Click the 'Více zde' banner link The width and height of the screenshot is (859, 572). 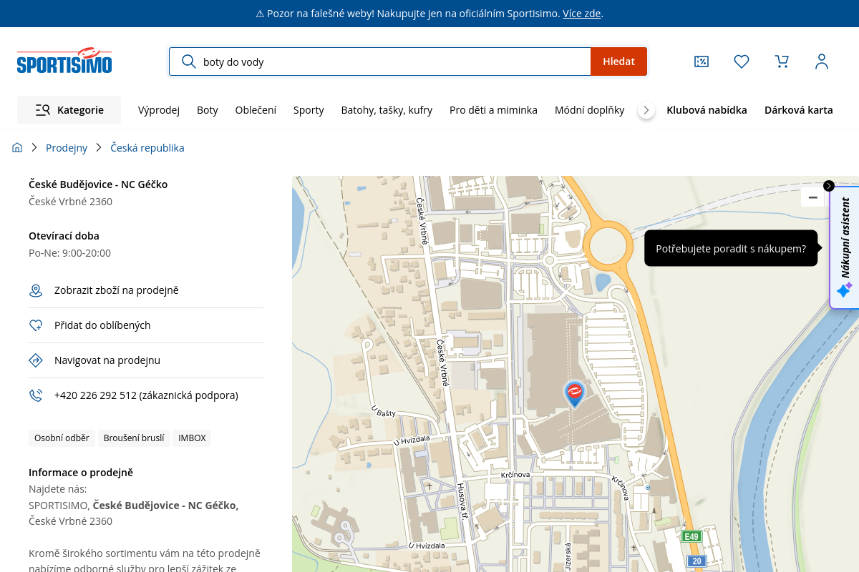pyautogui.click(x=581, y=14)
